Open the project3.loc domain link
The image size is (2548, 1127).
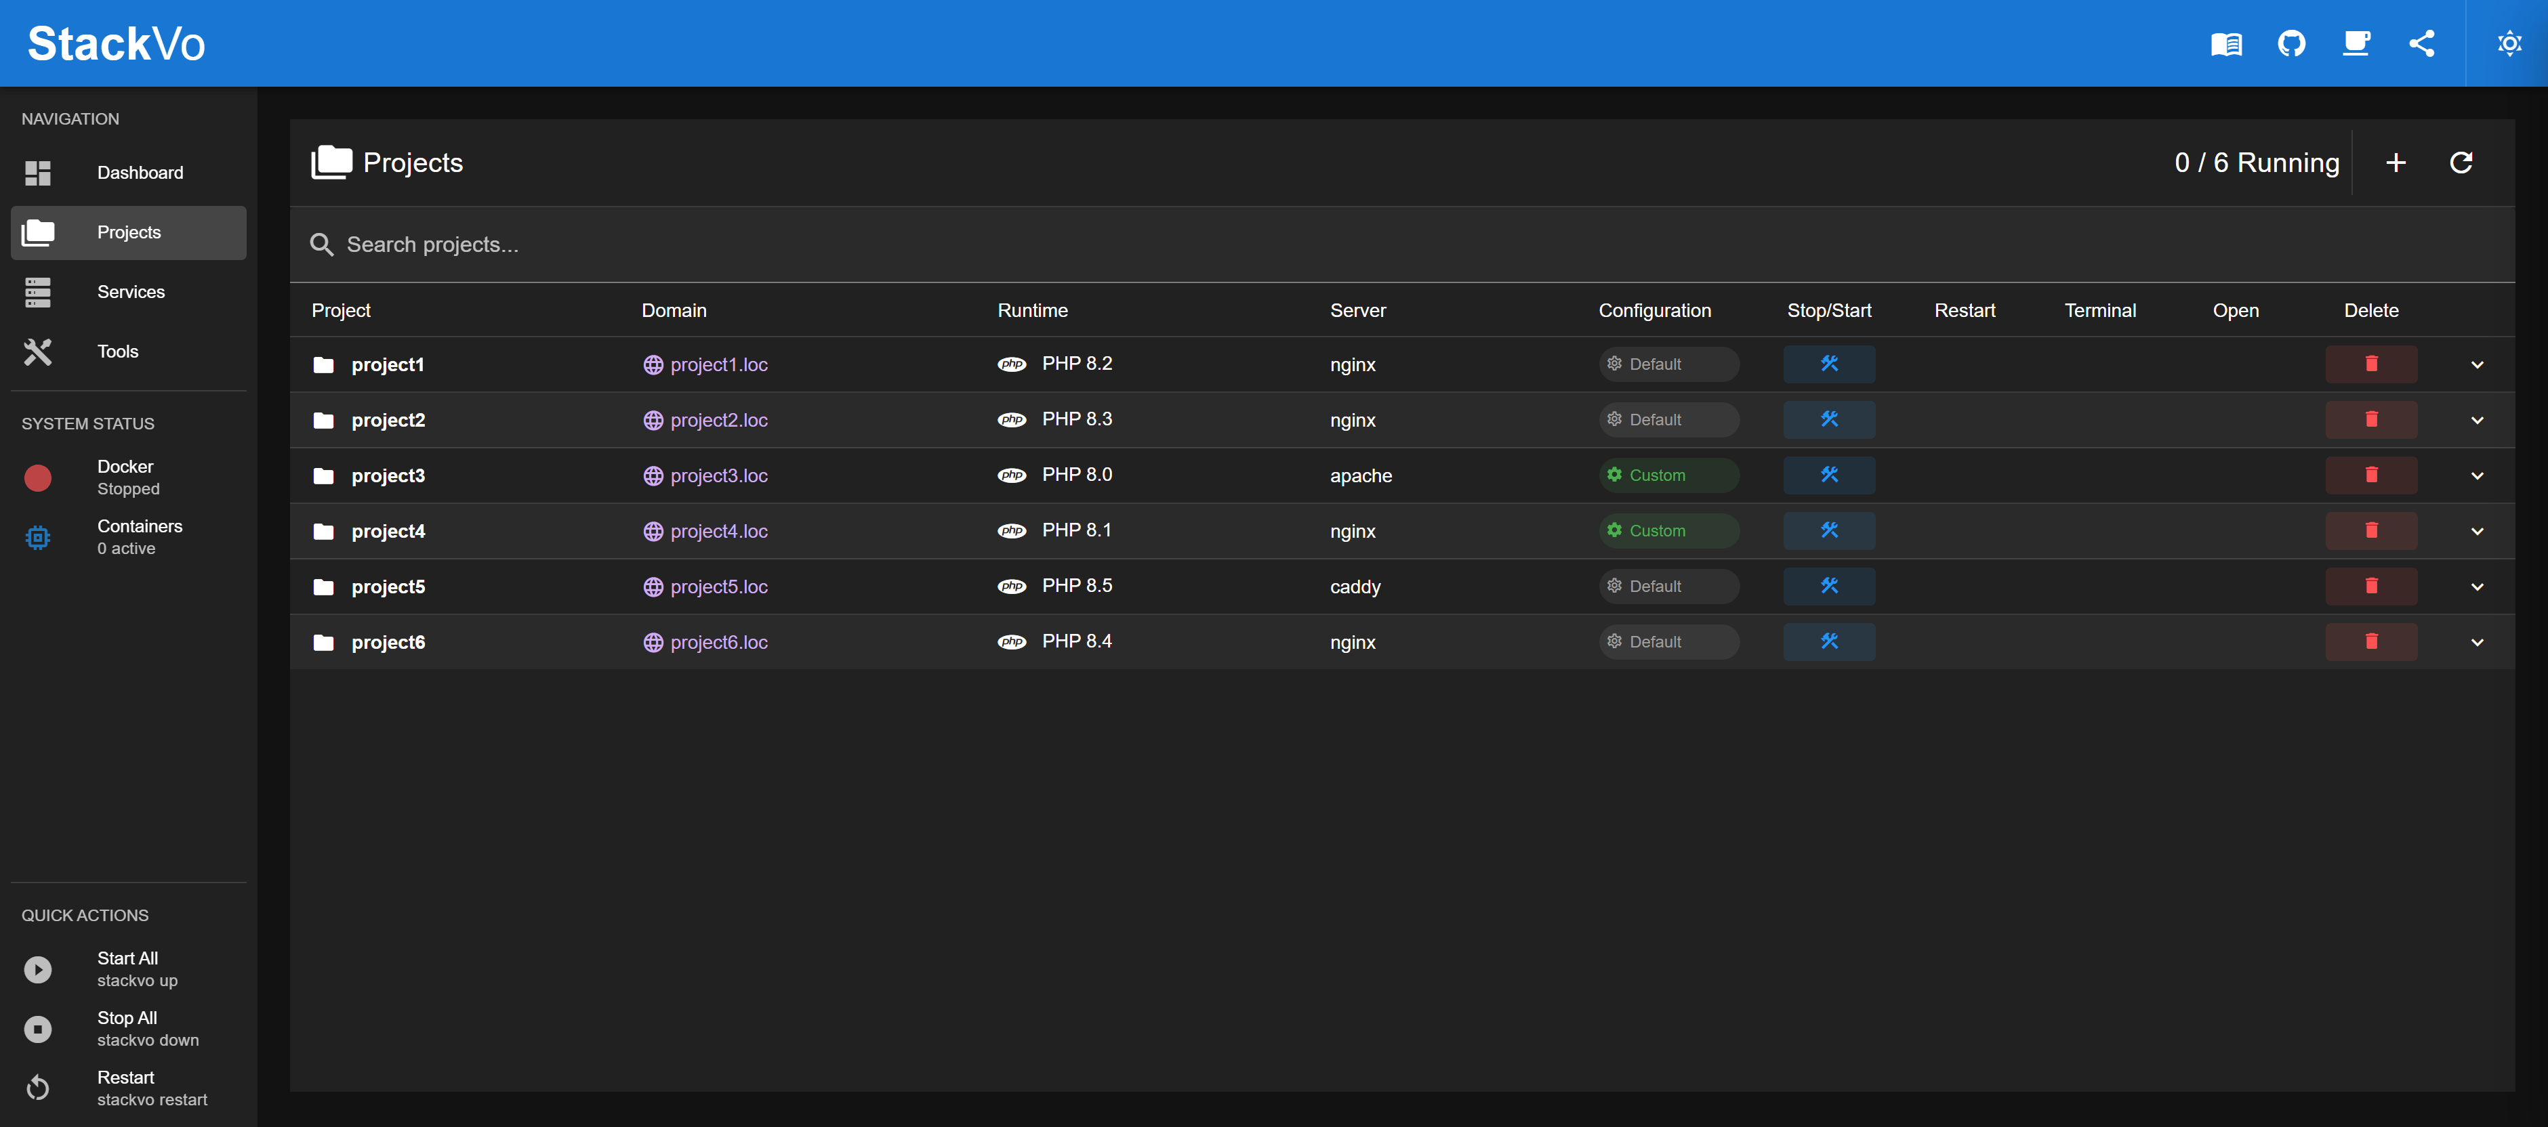(x=719, y=475)
